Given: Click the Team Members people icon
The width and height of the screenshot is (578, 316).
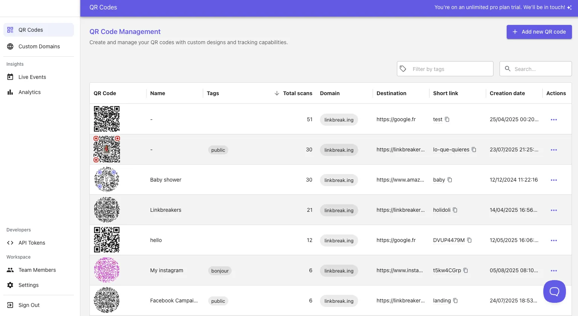Looking at the screenshot, I should coord(10,270).
